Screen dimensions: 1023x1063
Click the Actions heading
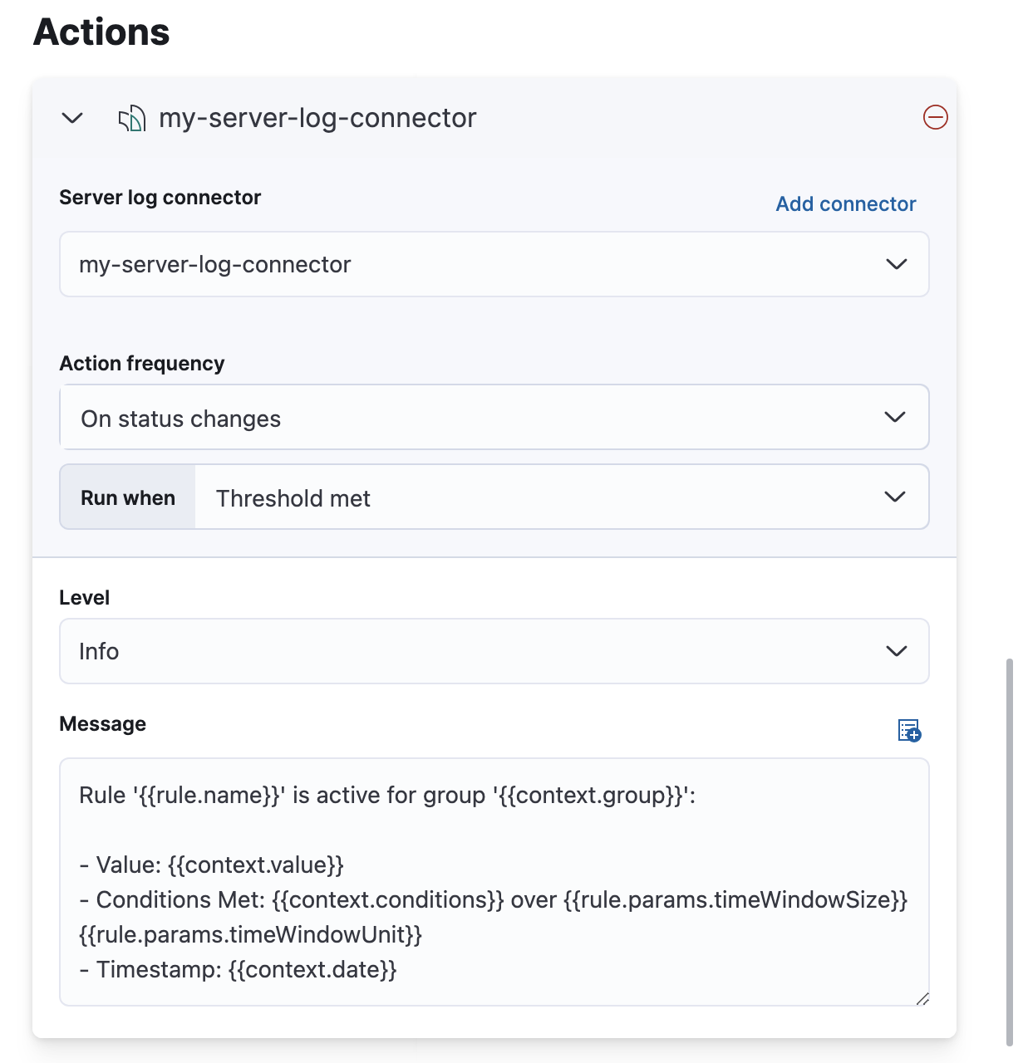101,32
